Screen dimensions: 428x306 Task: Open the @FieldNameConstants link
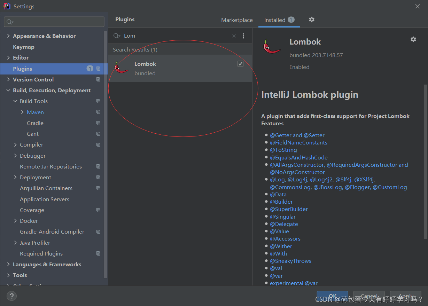point(298,142)
